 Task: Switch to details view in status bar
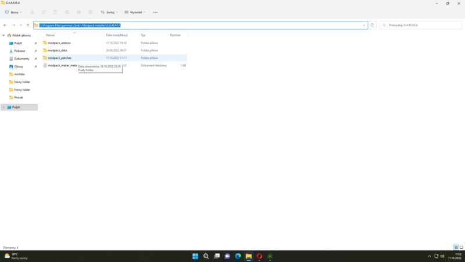coord(456,247)
